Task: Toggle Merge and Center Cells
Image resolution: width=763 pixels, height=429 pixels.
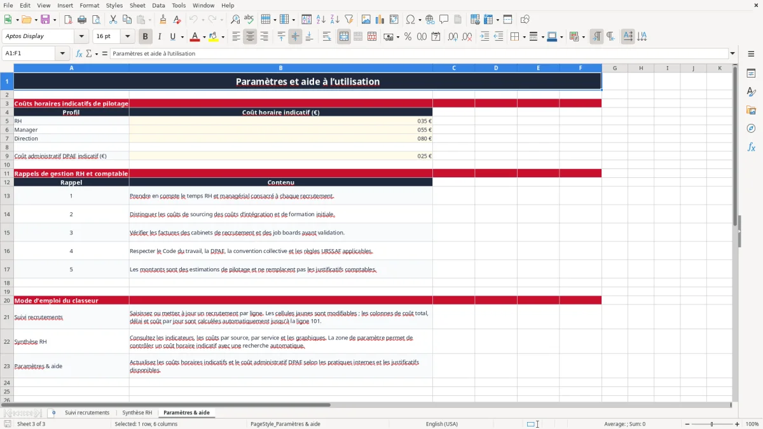Action: tap(343, 37)
